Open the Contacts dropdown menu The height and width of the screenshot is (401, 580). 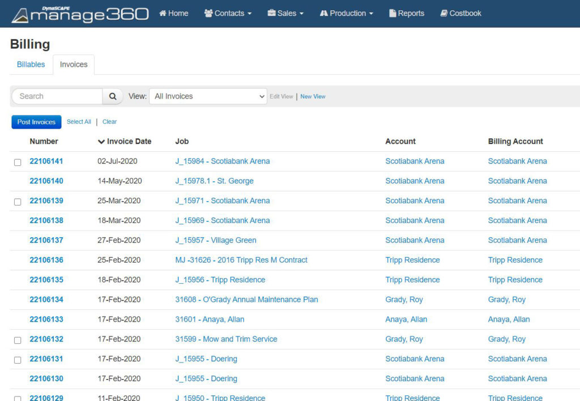[x=228, y=14]
